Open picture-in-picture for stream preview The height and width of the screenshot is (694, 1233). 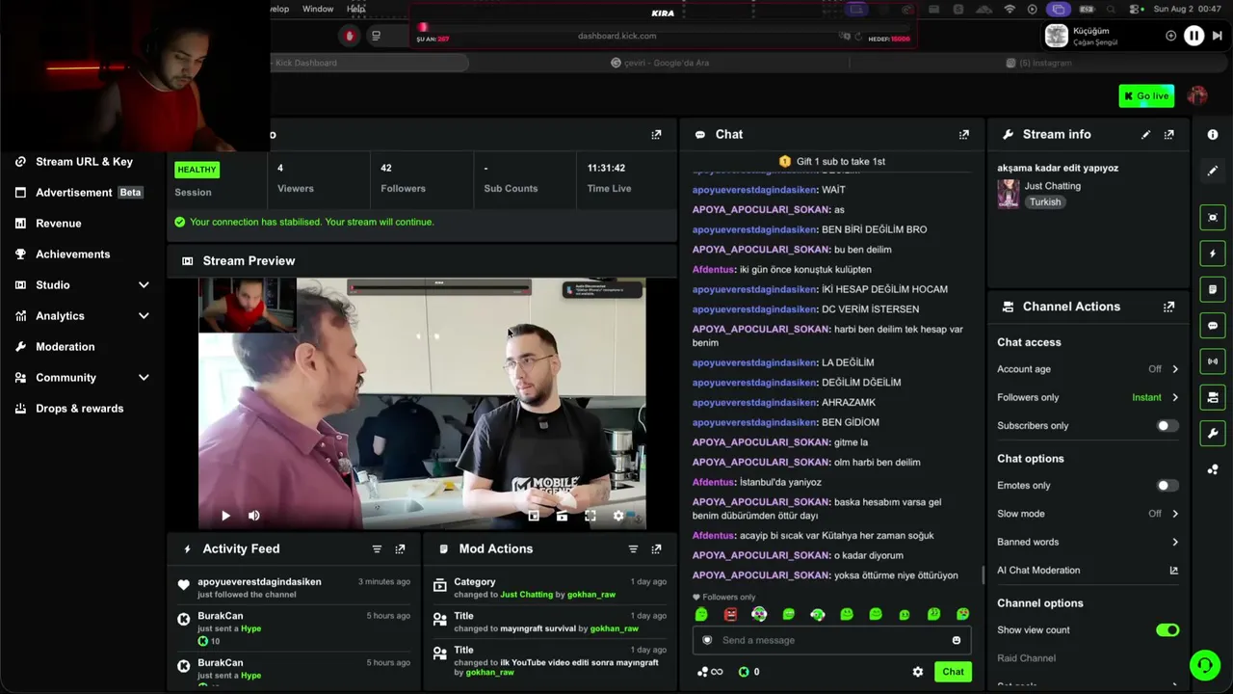coord(534,516)
